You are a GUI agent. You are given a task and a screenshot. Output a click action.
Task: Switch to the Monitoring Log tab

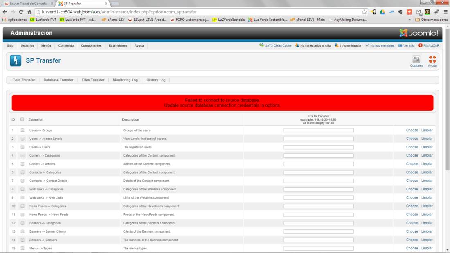126,80
